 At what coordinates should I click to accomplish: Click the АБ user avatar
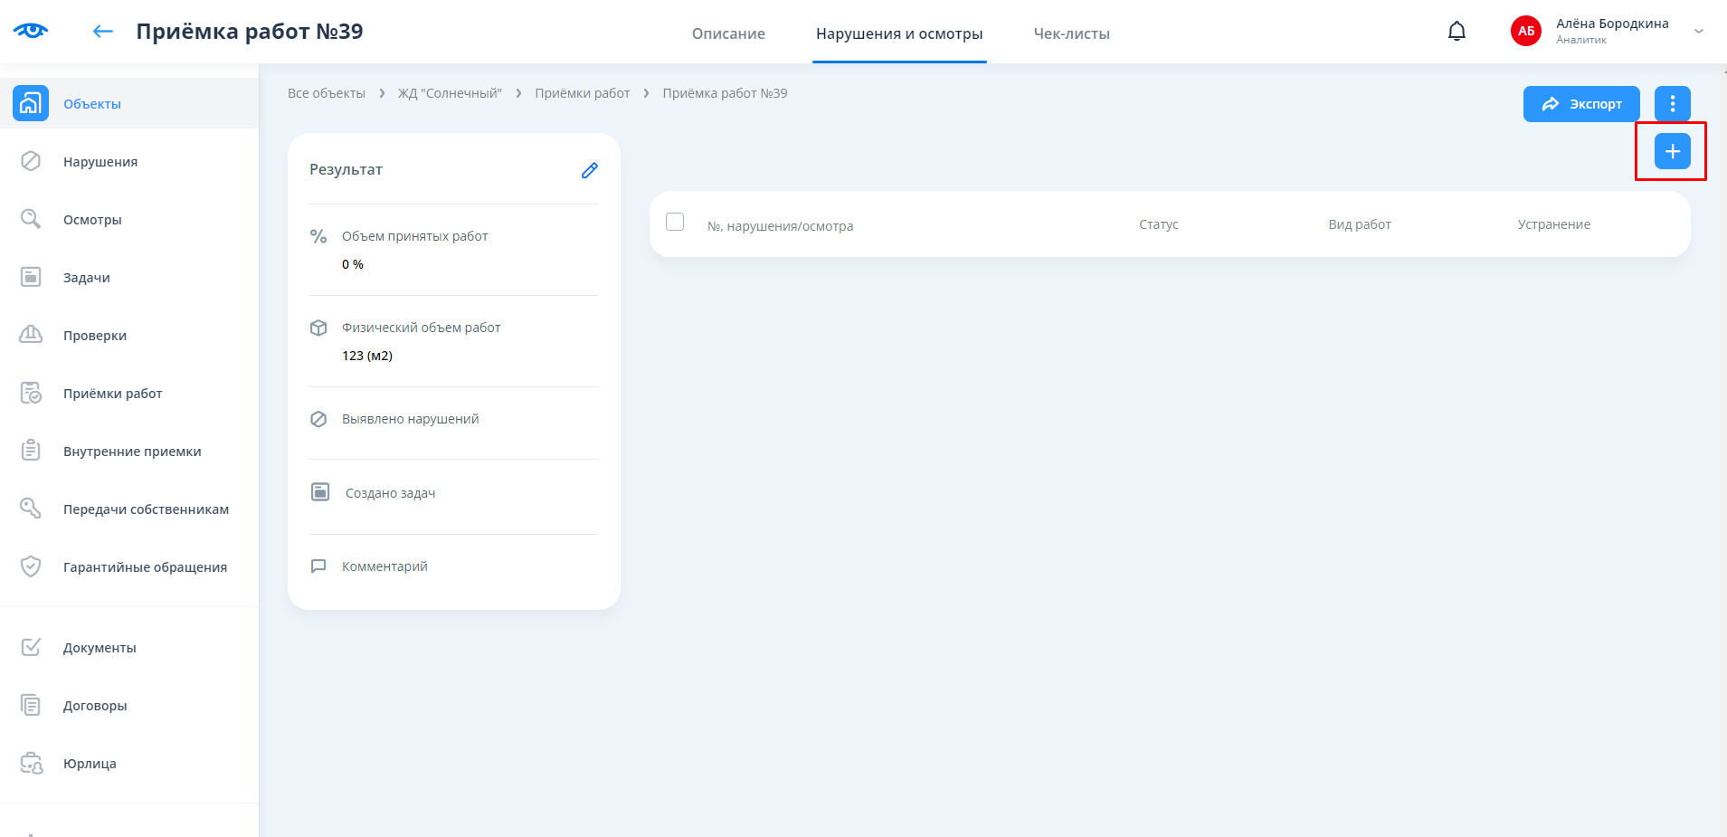coord(1526,32)
